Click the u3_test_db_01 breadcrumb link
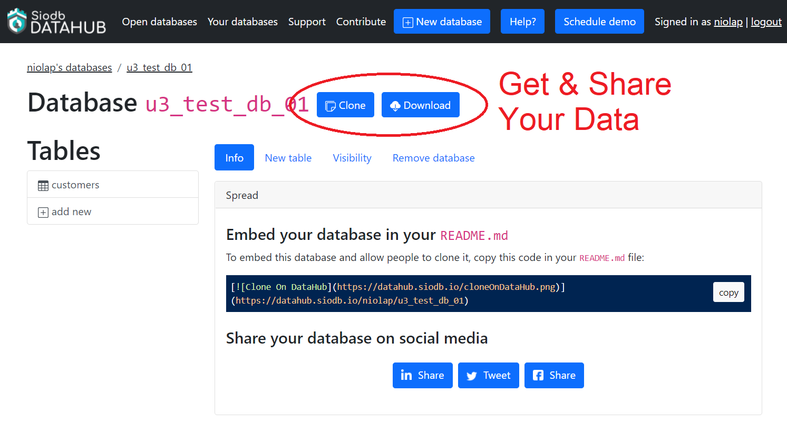The image size is (787, 423). (x=160, y=67)
